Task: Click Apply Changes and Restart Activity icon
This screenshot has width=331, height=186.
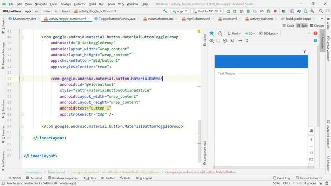Action: click(x=234, y=11)
